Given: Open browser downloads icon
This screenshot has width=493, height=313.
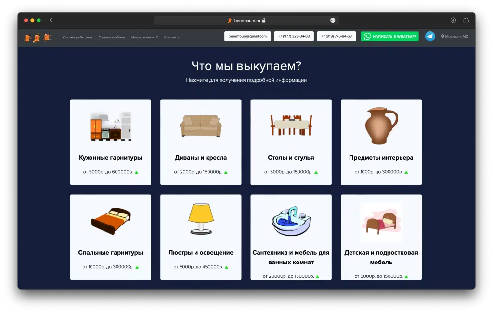Looking at the screenshot, I should coord(453,20).
